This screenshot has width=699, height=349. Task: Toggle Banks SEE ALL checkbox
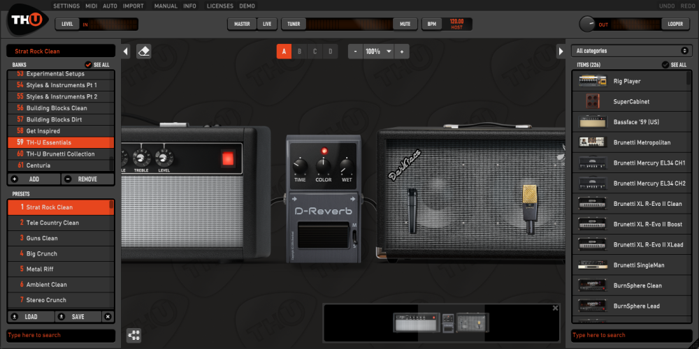coord(88,64)
